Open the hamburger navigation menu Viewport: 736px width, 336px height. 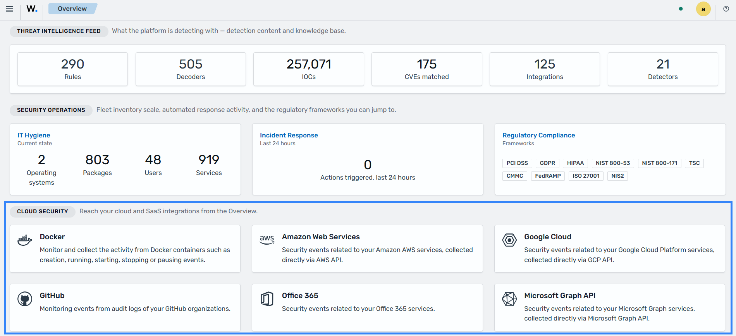click(10, 9)
